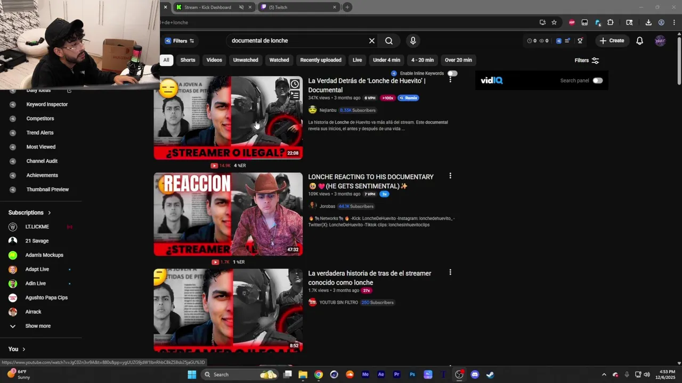Open After Effects from the taskbar
The width and height of the screenshot is (682, 383).
[381, 374]
